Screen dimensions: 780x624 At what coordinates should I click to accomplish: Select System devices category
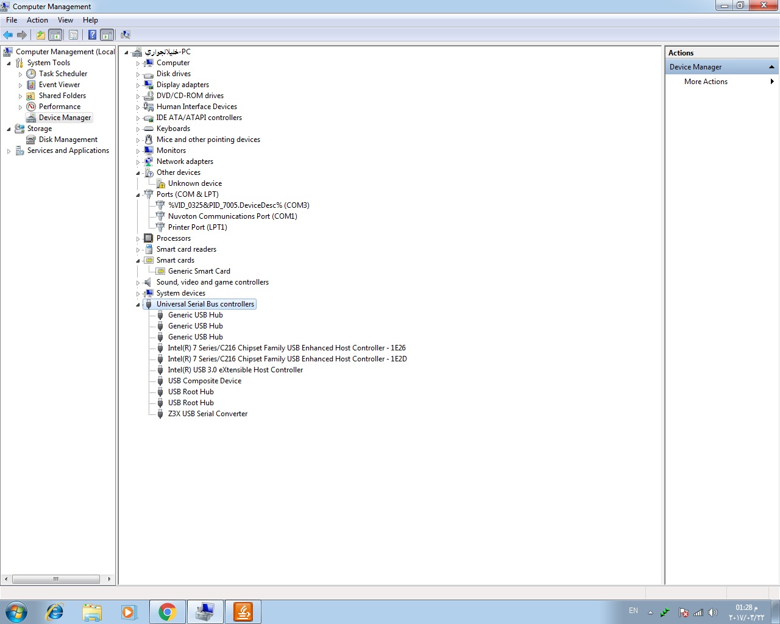coord(181,293)
